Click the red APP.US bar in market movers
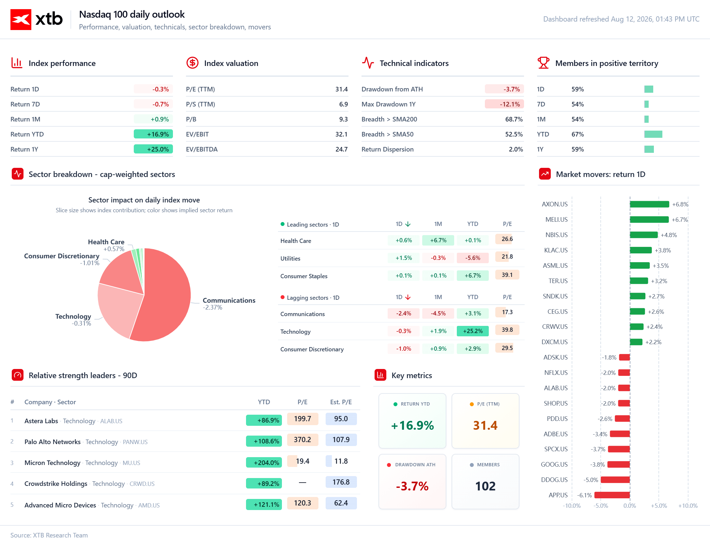The width and height of the screenshot is (710, 544). pyautogui.click(x=612, y=495)
